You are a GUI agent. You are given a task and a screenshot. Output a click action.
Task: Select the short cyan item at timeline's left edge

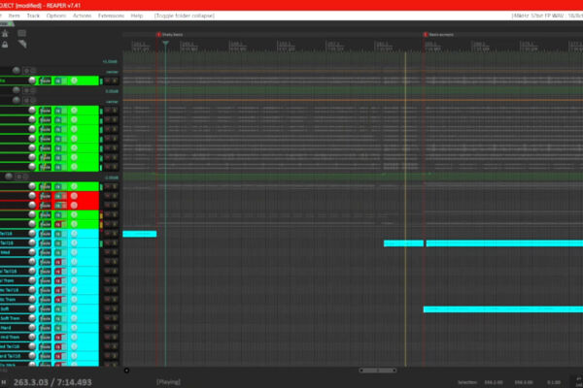point(139,234)
